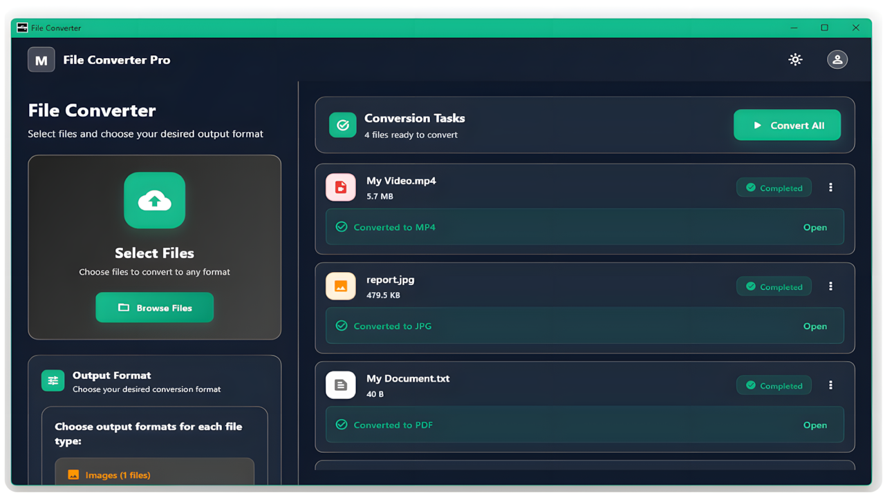This screenshot has height=497, width=885.
Task: Open the user account profile icon
Action: pos(837,59)
